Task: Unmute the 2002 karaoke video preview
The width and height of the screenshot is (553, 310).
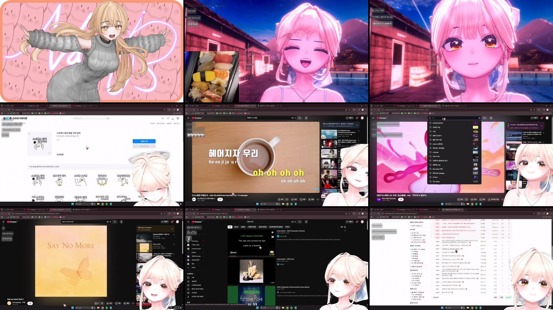Action: 272,232
